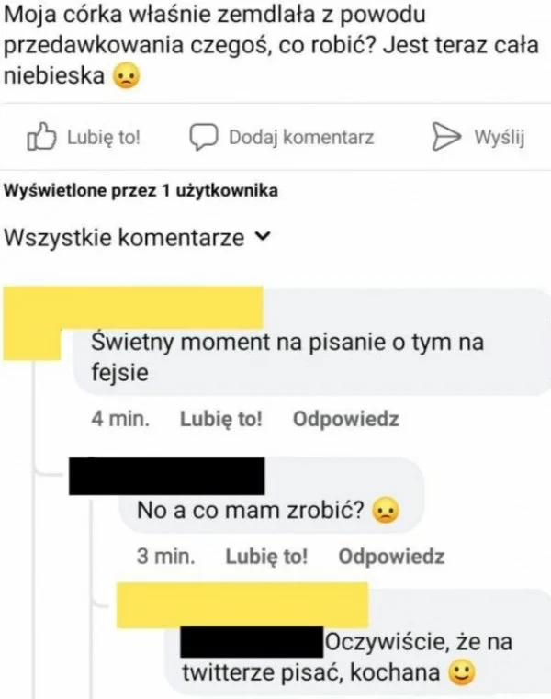Select Dodaj komentarz
Viewport: 551px width, 699px height.
click(x=301, y=137)
